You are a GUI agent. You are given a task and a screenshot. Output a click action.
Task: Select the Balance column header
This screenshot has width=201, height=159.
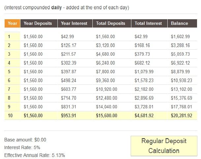point(180,24)
